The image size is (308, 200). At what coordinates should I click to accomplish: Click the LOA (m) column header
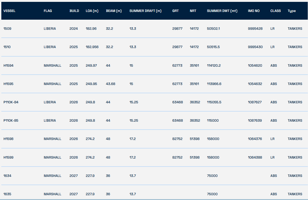click(x=92, y=11)
